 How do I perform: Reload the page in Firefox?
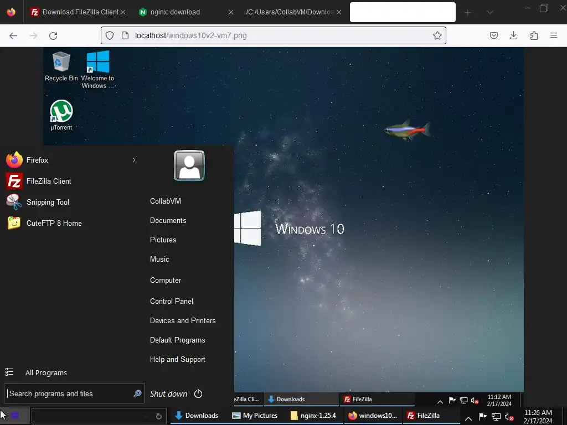(53, 35)
